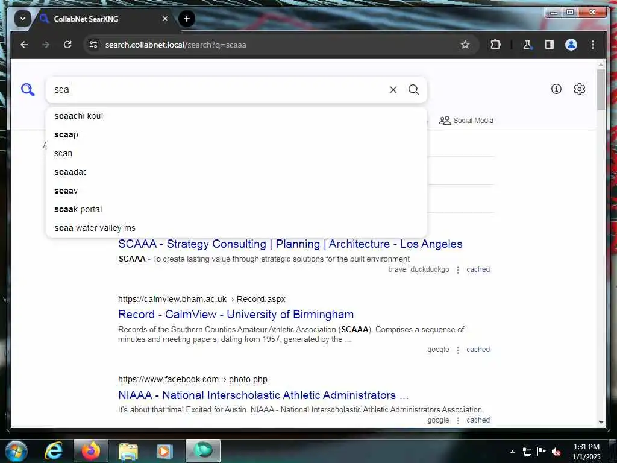617x463 pixels.
Task: Open Windows Media Player in taskbar
Action: click(x=164, y=451)
